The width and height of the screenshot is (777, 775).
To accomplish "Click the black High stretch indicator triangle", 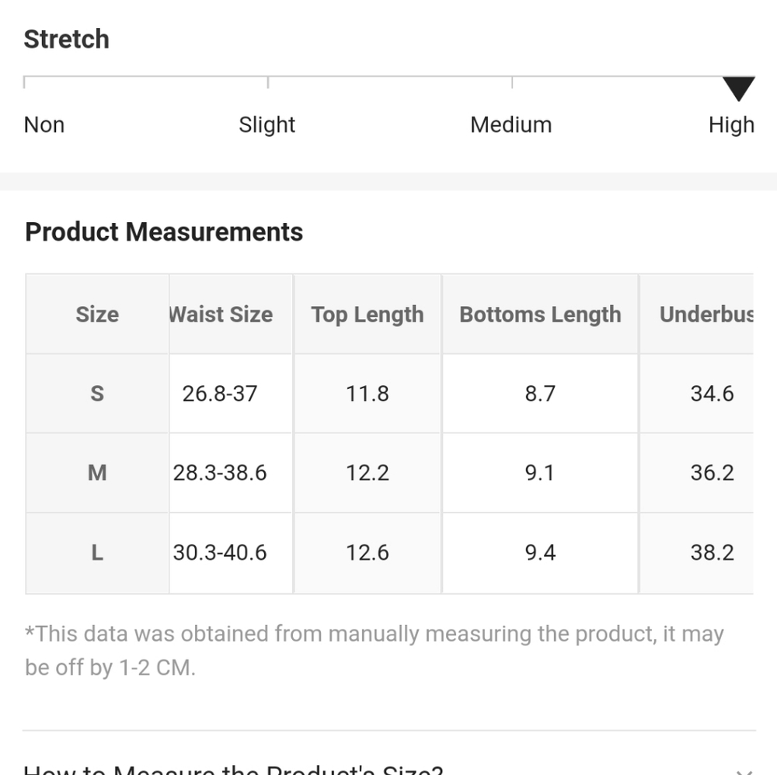I will click(738, 89).
